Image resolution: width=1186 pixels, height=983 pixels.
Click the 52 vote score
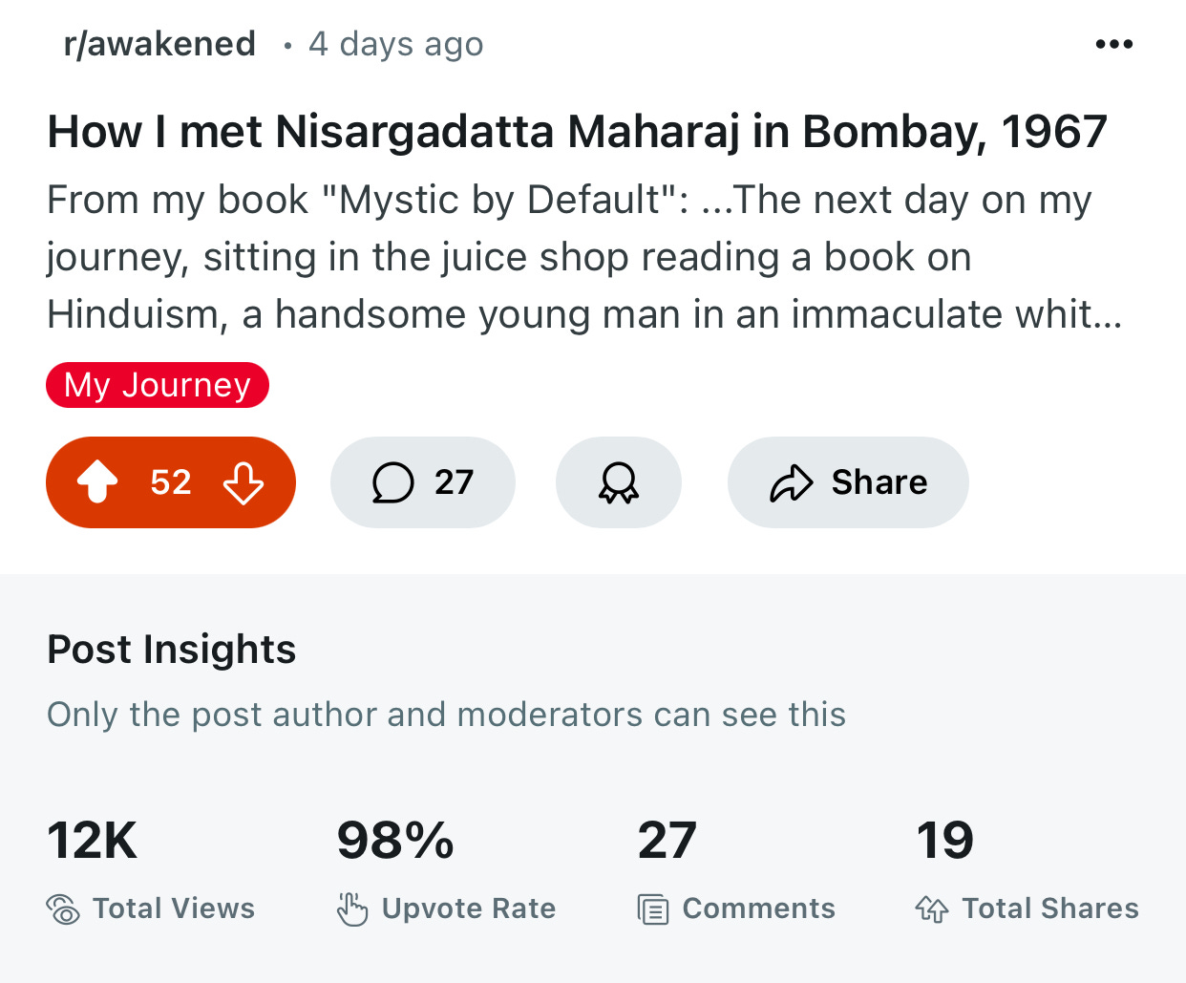171,482
